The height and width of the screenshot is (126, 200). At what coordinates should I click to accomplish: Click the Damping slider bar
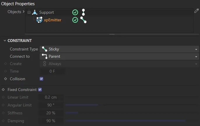coord(125,120)
